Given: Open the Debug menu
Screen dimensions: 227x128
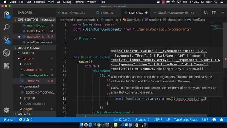Looking at the screenshot, I should pyautogui.click(x=67, y=2).
